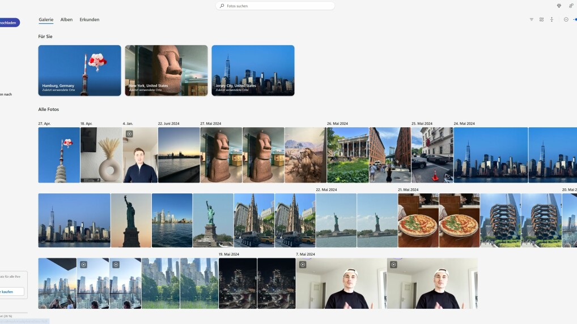This screenshot has height=324, width=577.
Task: Click the '7. Mai 2024' date label
Action: (x=306, y=254)
